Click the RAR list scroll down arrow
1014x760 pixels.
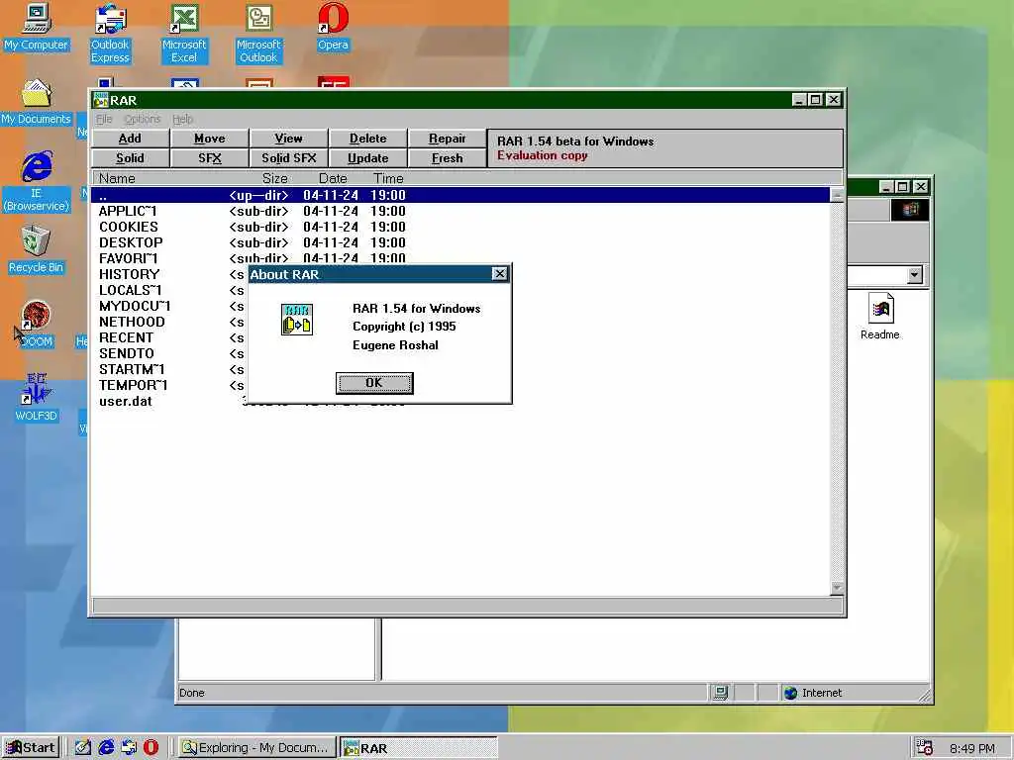coord(837,588)
